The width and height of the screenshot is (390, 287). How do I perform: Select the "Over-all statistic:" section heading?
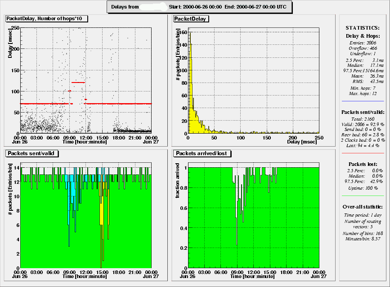[363, 207]
